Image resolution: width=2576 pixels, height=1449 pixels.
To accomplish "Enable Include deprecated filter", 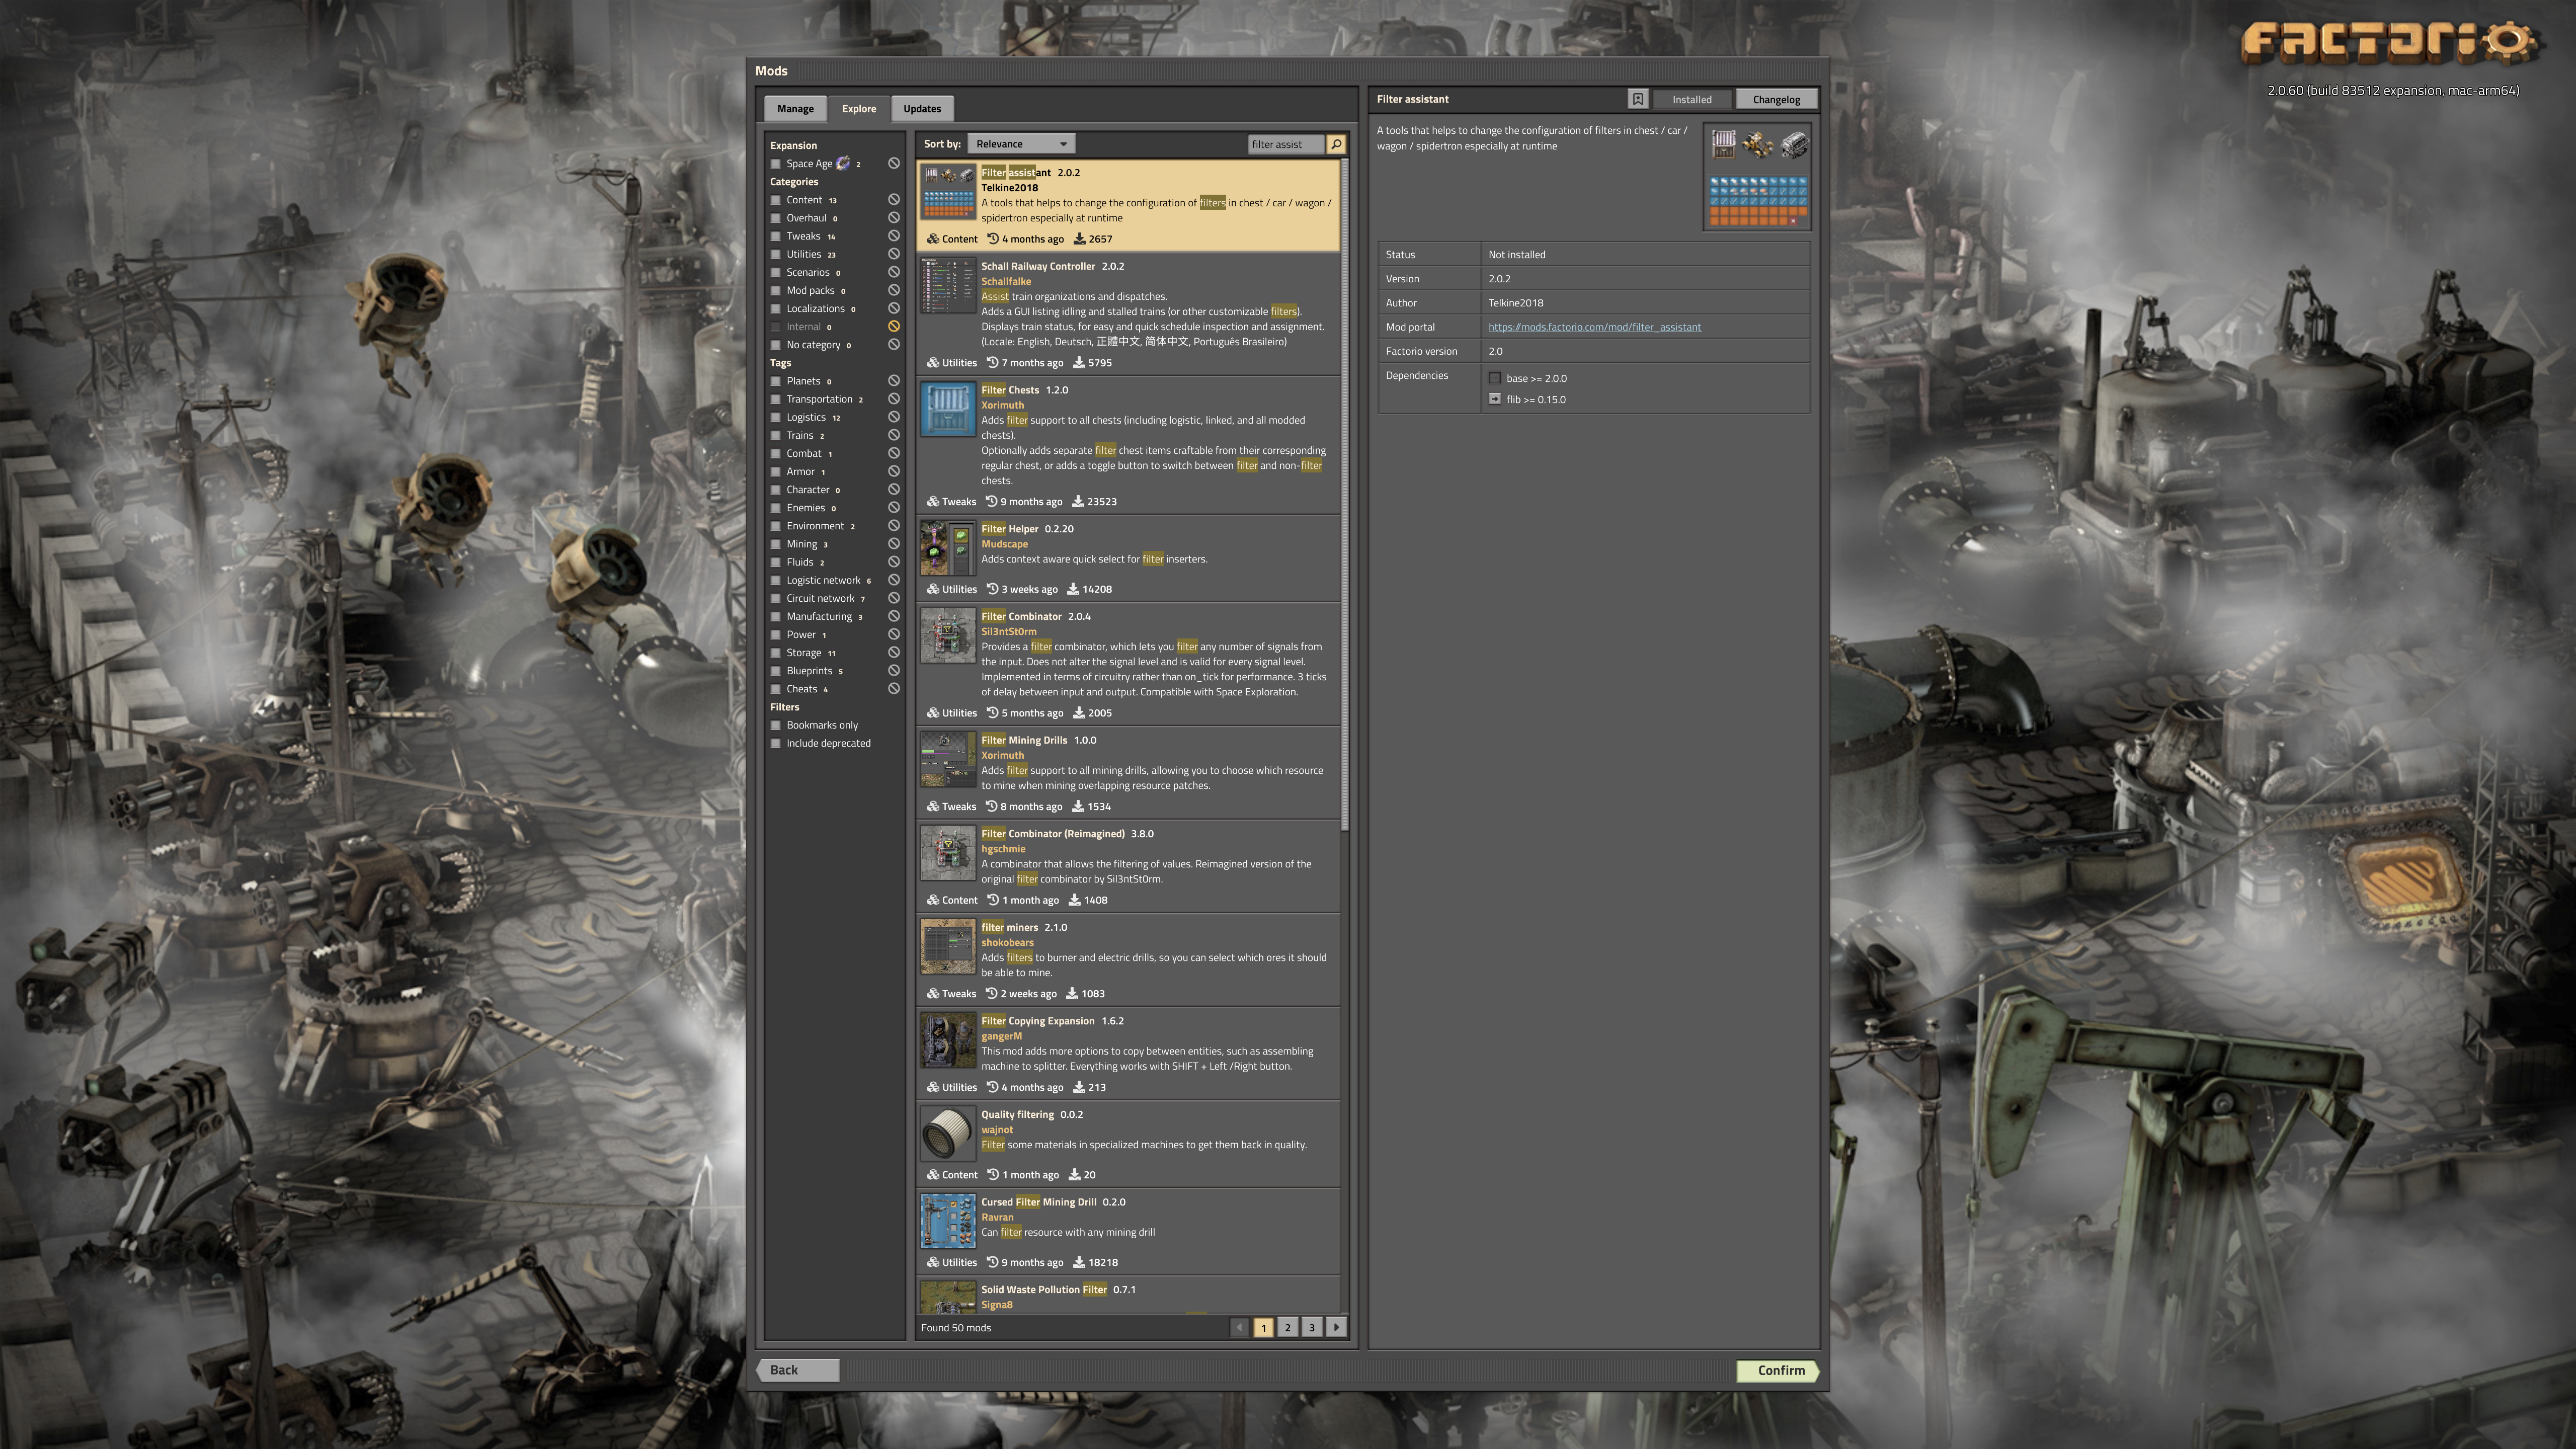I will (776, 743).
